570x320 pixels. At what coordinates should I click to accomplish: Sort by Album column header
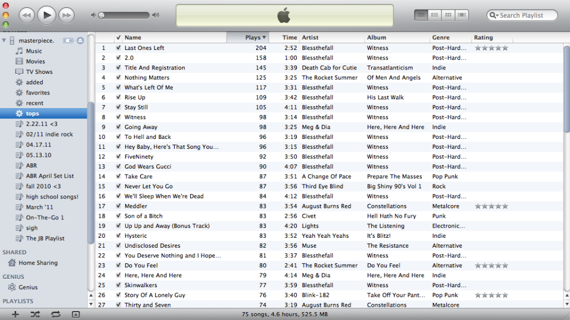click(397, 37)
